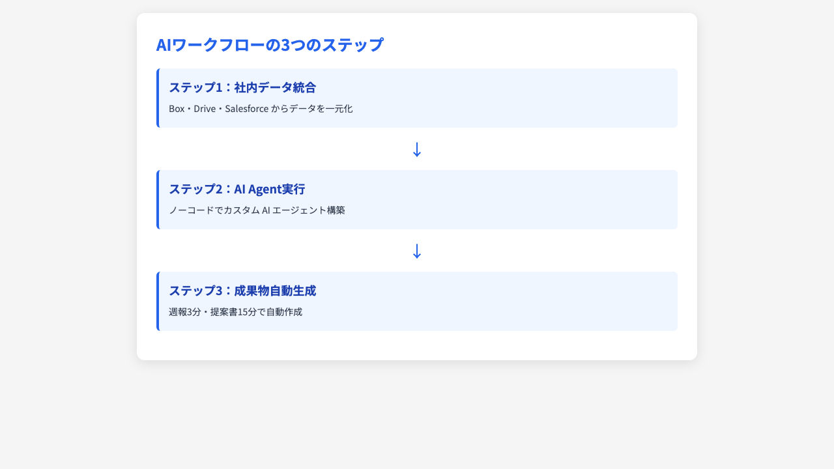Select the blue accent bar on ステップ3 card
834x469 pixels.
click(158, 301)
